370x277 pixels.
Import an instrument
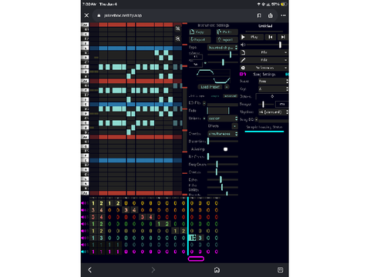click(x=227, y=39)
